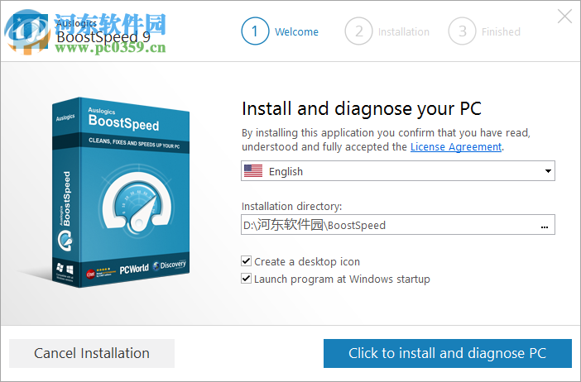Click the BoostSpeed product box image
The width and height of the screenshot is (581, 382).
click(121, 193)
